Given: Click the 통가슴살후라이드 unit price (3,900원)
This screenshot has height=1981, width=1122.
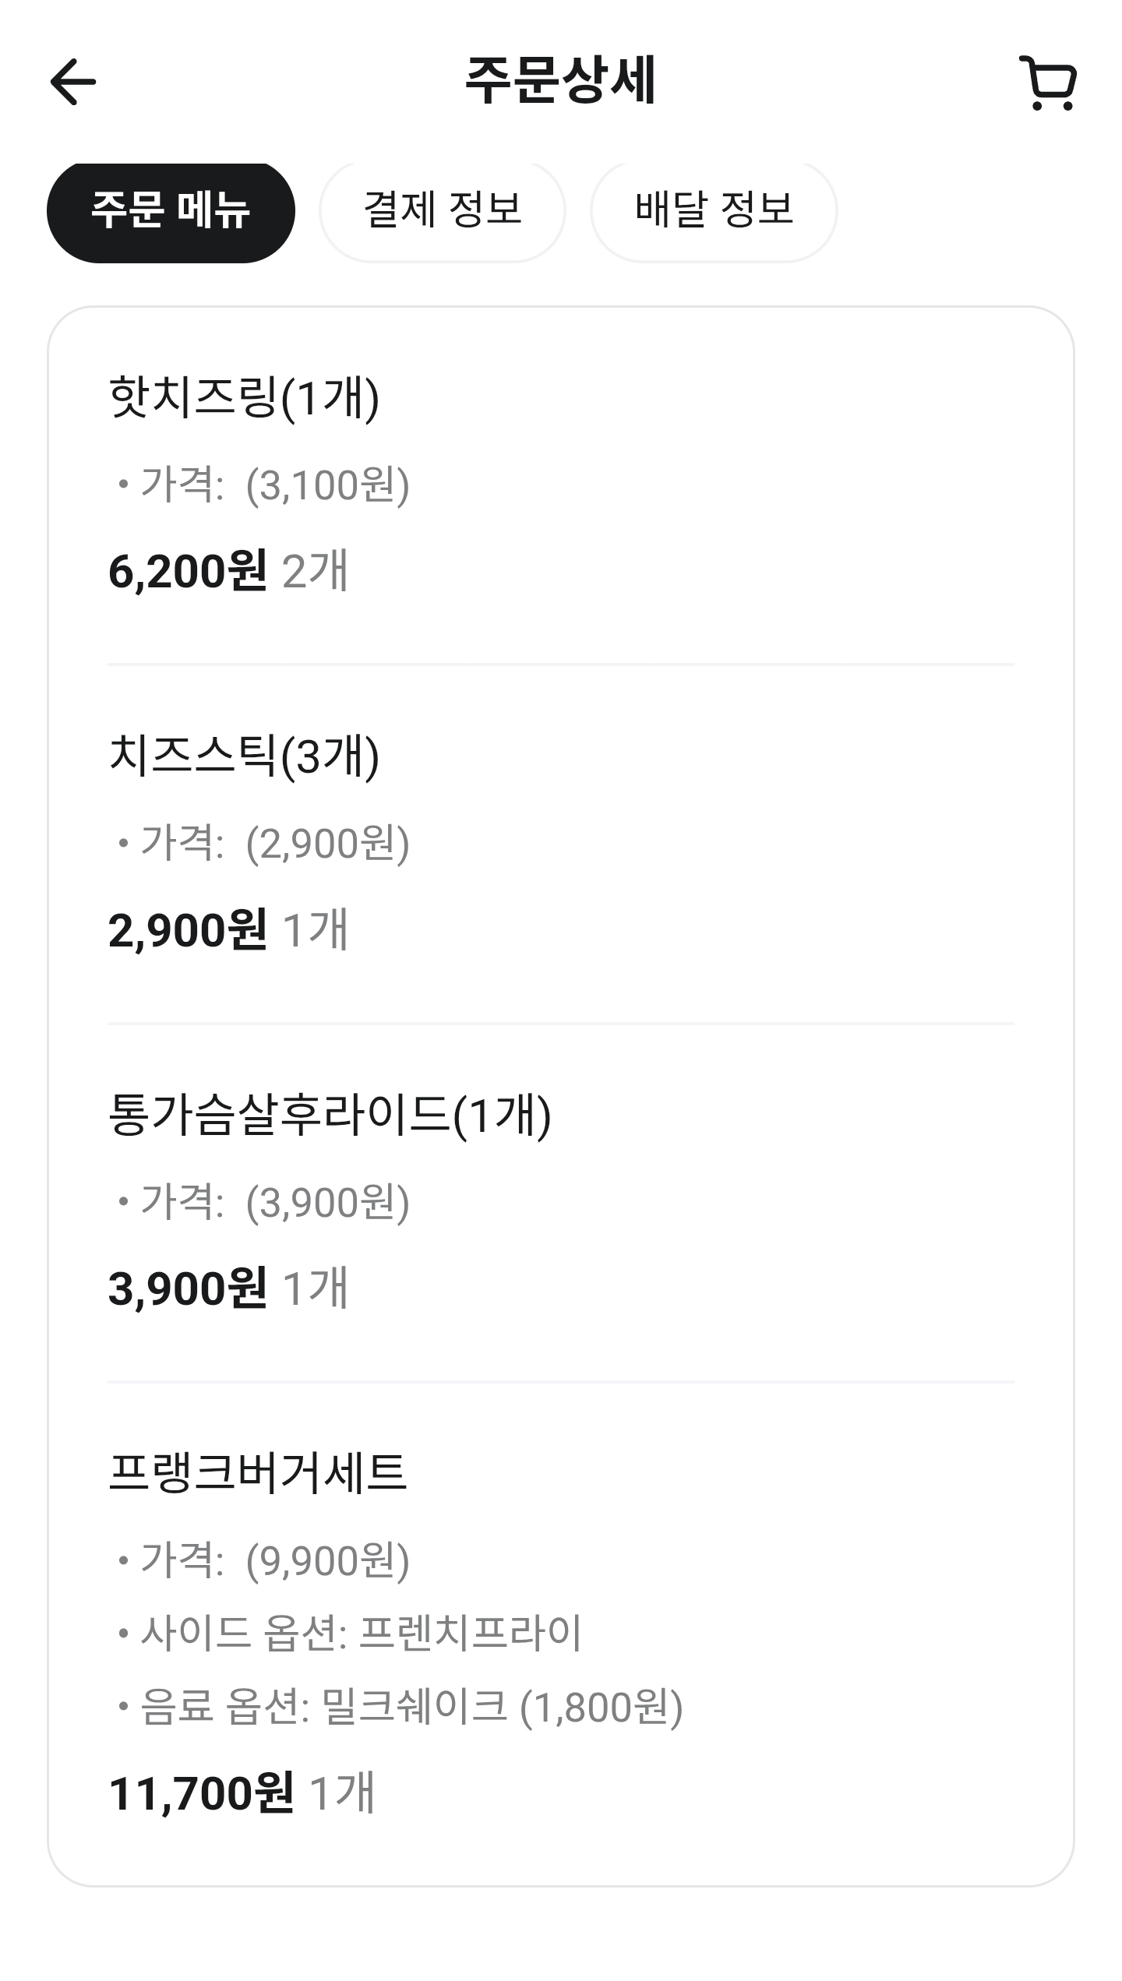Looking at the screenshot, I should click(327, 1201).
